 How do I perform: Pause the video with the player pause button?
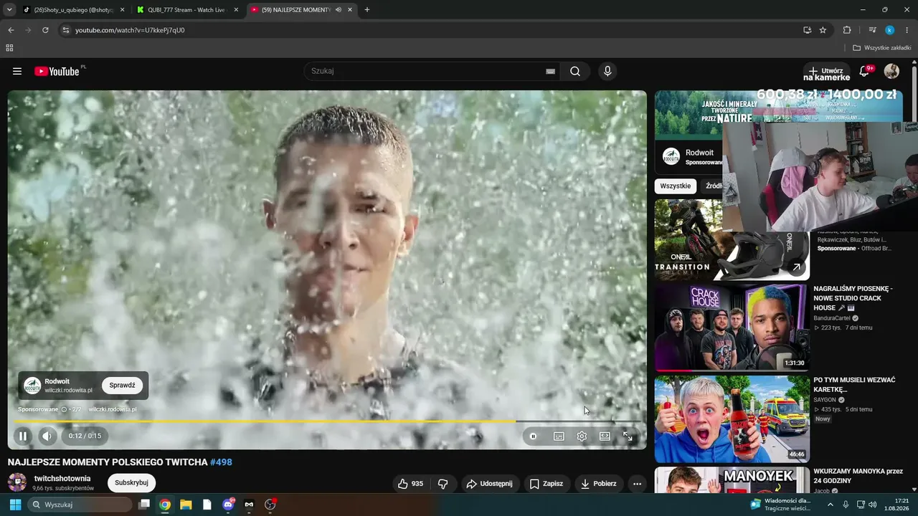[23, 436]
